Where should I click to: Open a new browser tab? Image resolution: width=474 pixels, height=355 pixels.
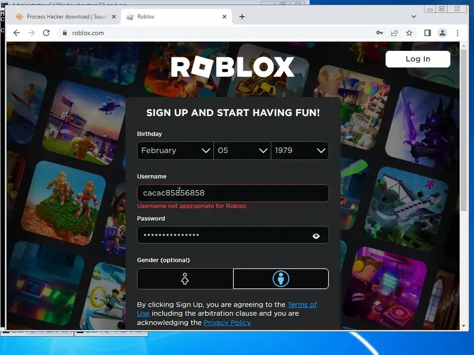[242, 17]
